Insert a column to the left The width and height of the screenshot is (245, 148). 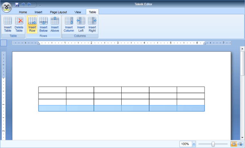pyautogui.click(x=81, y=24)
